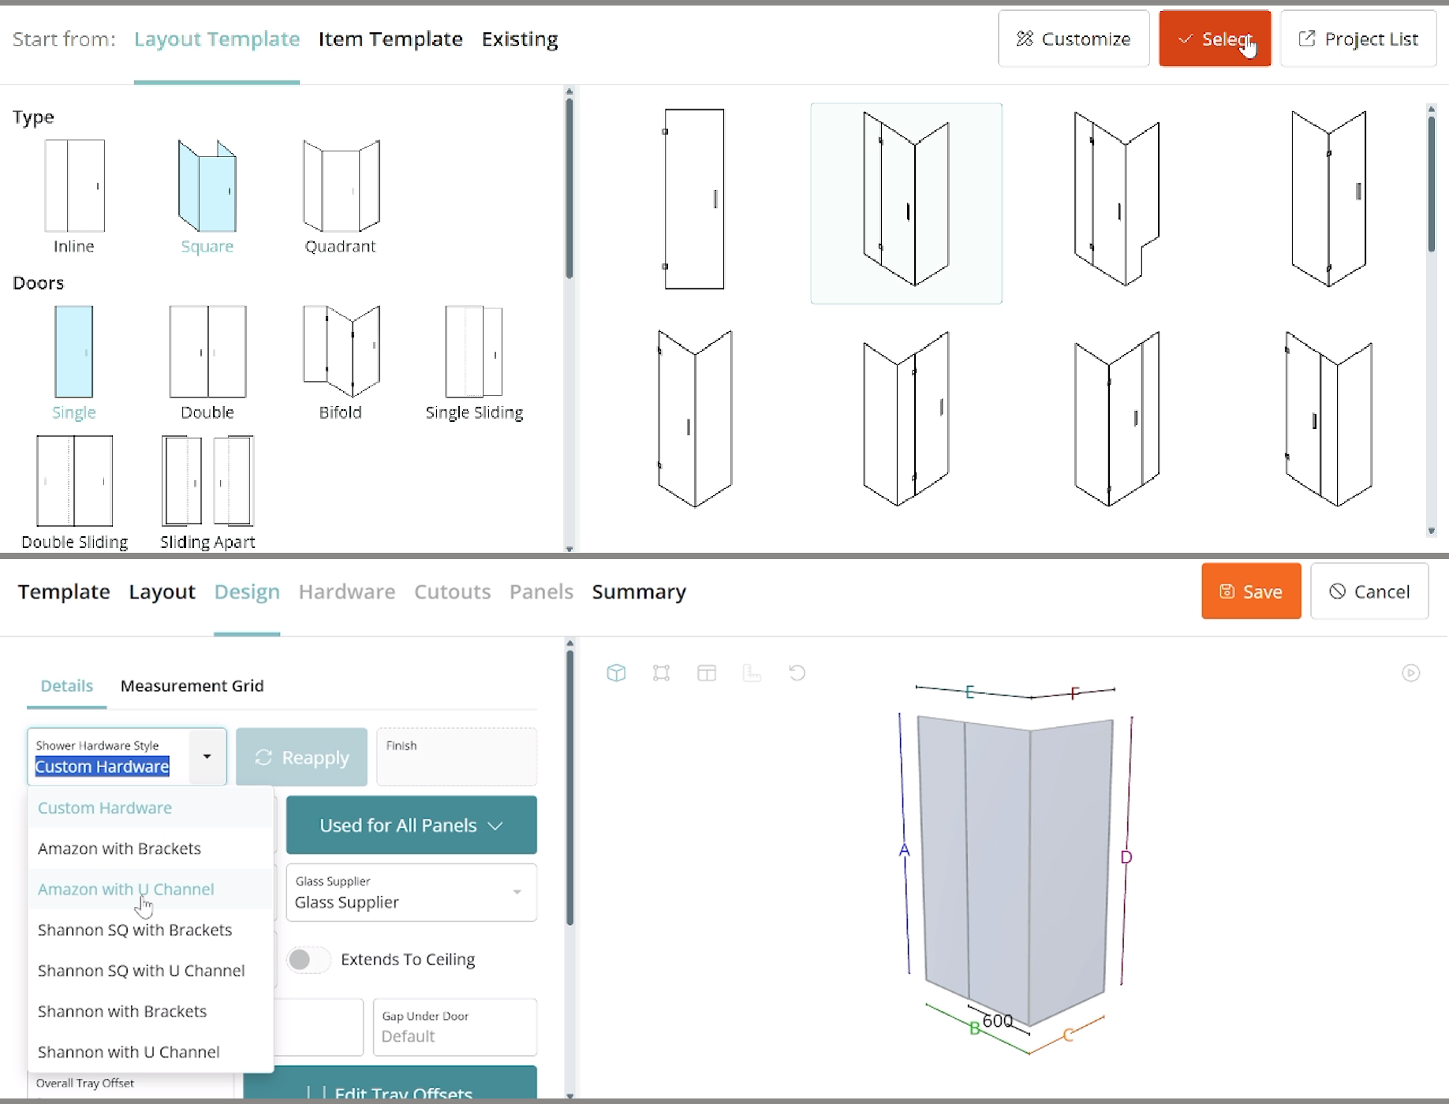
Task: Select the last template in bottom row
Action: pyautogui.click(x=1329, y=419)
